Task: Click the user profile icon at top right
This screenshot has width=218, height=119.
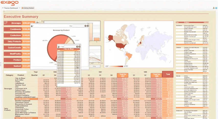Action: pyautogui.click(x=213, y=8)
